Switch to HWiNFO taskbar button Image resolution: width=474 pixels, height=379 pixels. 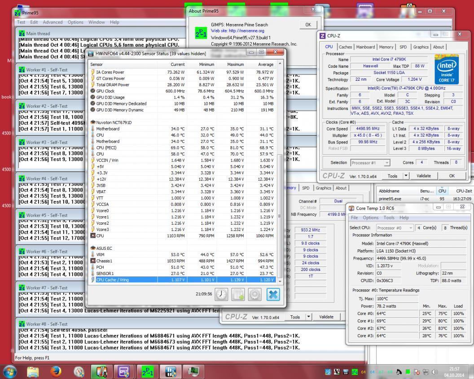pyautogui.click(x=170, y=372)
